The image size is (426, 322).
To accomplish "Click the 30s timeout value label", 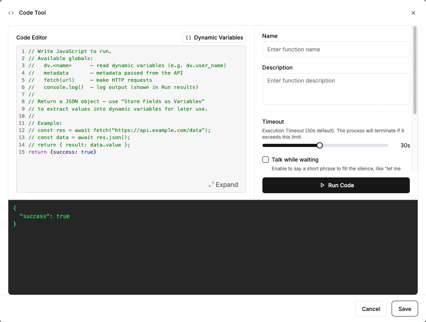I will 405,145.
